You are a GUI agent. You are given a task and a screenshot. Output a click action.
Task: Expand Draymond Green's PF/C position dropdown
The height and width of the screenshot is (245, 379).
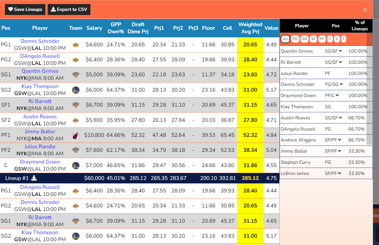(x=332, y=96)
